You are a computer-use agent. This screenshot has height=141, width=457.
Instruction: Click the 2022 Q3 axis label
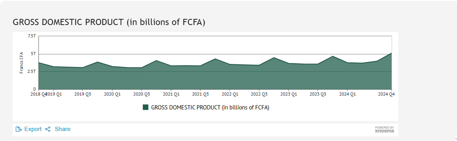259,94
